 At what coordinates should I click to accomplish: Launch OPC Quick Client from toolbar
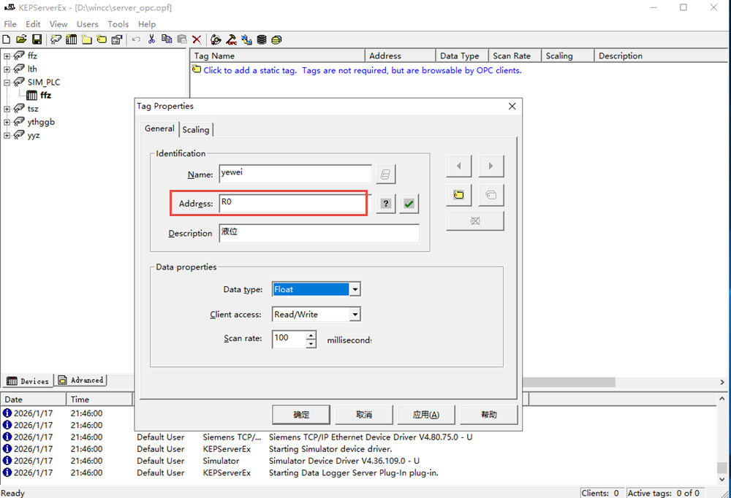click(x=231, y=39)
